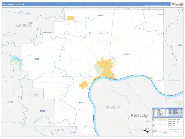This screenshot has height=139, width=185.
Task: Select the SWITZERLAND county label
Action: [173, 80]
